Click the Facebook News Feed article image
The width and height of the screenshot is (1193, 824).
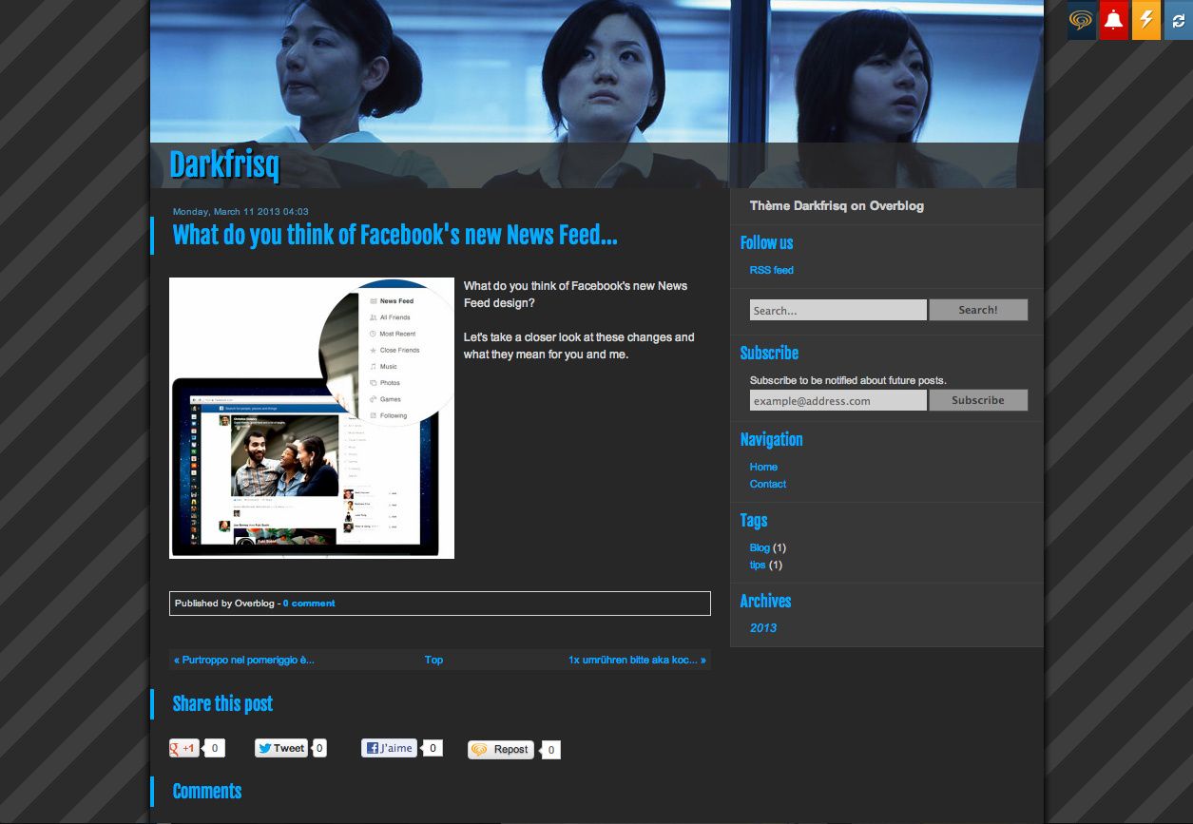pos(312,418)
